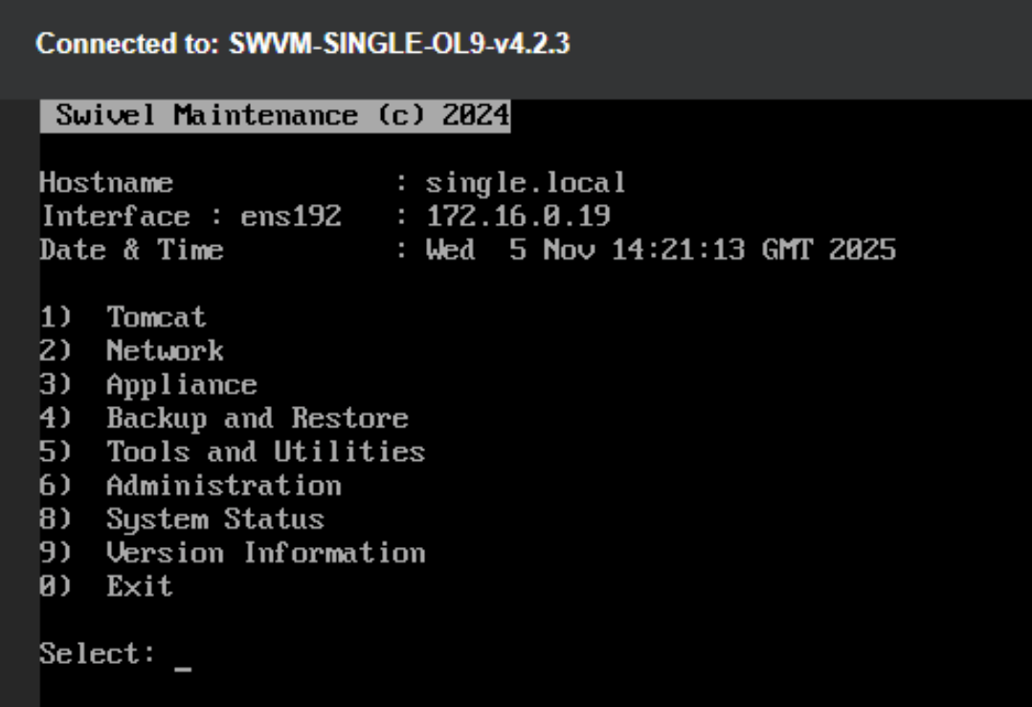Viewport: 1032px width, 707px height.
Task: Click the single.local hostname value
Action: (x=525, y=182)
